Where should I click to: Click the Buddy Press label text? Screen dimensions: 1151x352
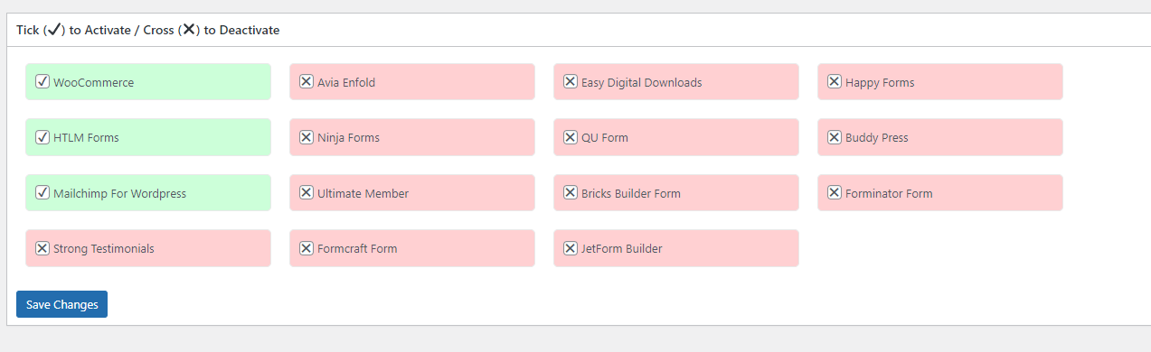(x=877, y=138)
